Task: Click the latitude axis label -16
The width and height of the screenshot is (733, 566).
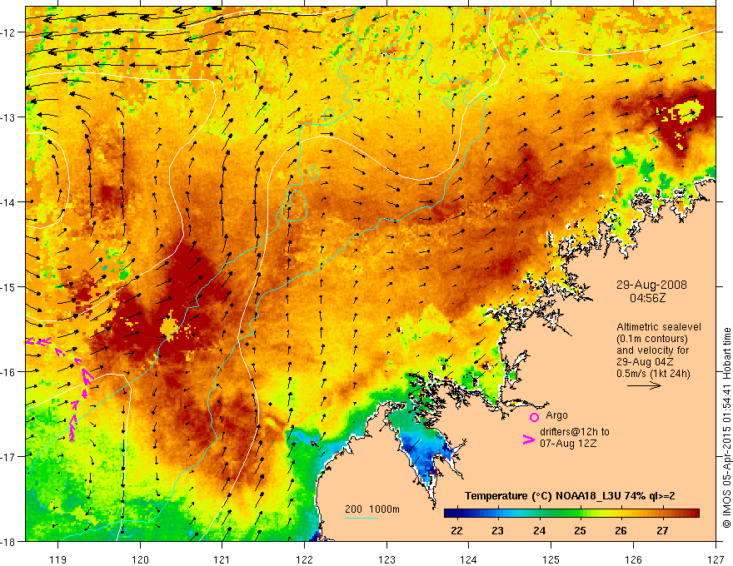Action: click(8, 372)
